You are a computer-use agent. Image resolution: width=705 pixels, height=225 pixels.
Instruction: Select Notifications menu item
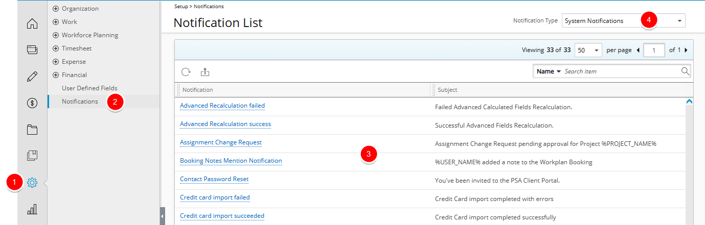pyautogui.click(x=80, y=102)
